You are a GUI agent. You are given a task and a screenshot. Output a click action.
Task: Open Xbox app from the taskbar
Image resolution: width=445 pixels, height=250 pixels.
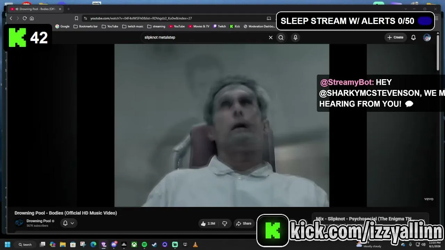(x=134, y=244)
